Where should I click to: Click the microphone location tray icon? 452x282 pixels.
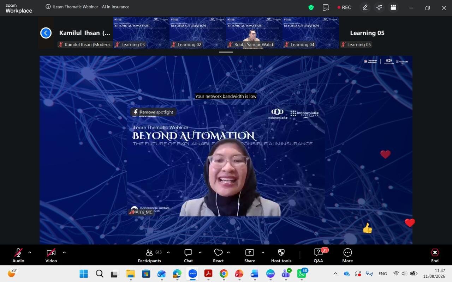(369, 274)
